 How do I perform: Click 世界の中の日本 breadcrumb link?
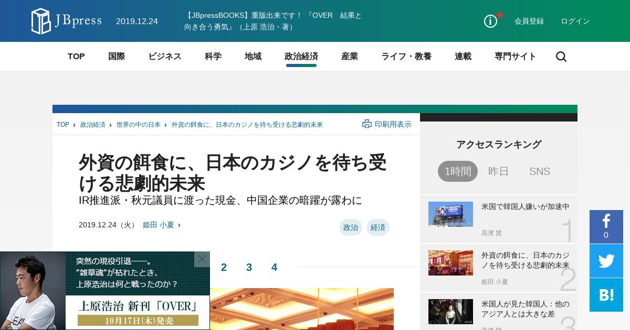[x=139, y=125]
